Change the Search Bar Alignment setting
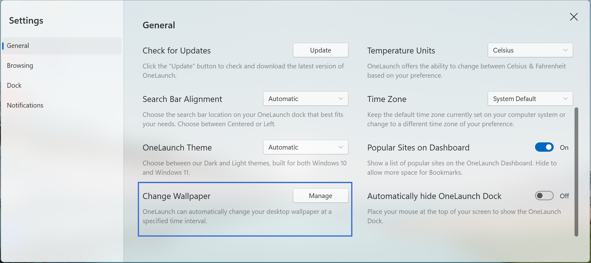This screenshot has height=263, width=591. coord(305,99)
